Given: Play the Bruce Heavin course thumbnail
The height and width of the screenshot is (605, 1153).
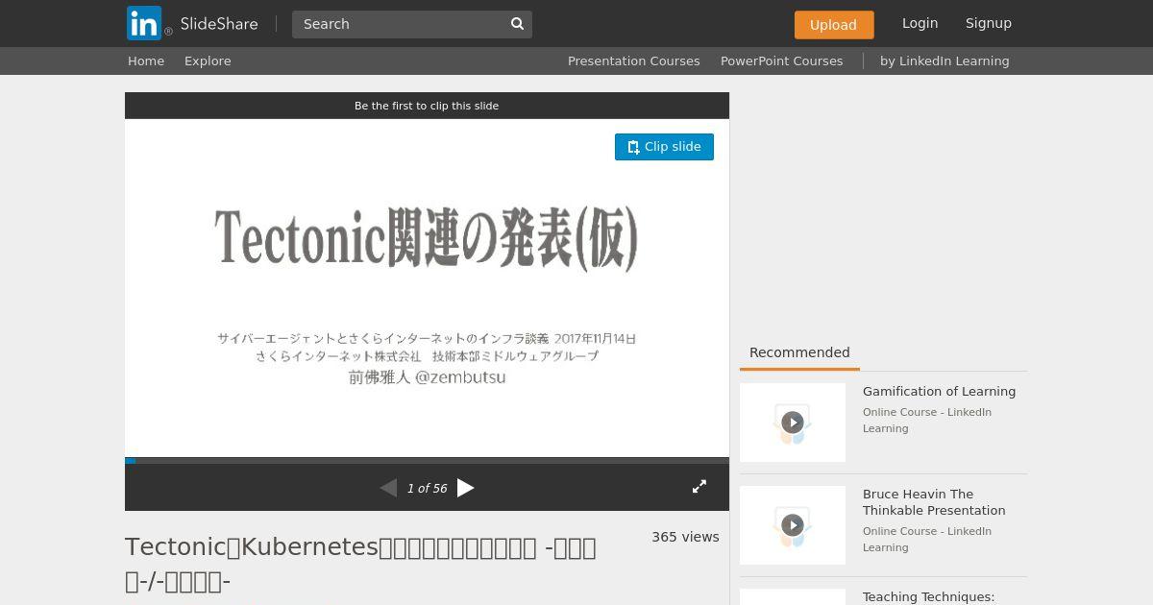Looking at the screenshot, I should [x=793, y=525].
